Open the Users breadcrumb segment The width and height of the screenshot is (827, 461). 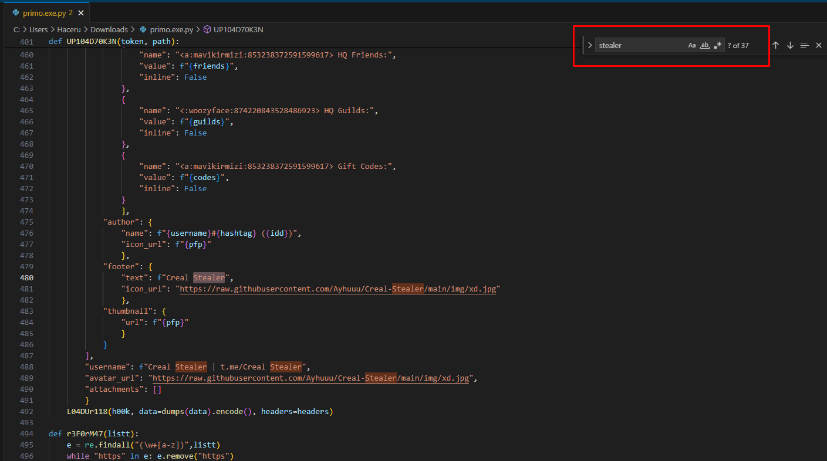point(38,29)
